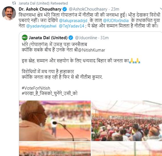This screenshot has height=156, width=162.
Task: Open the @AshokChoudhaary handle
Action: [x=88, y=9]
